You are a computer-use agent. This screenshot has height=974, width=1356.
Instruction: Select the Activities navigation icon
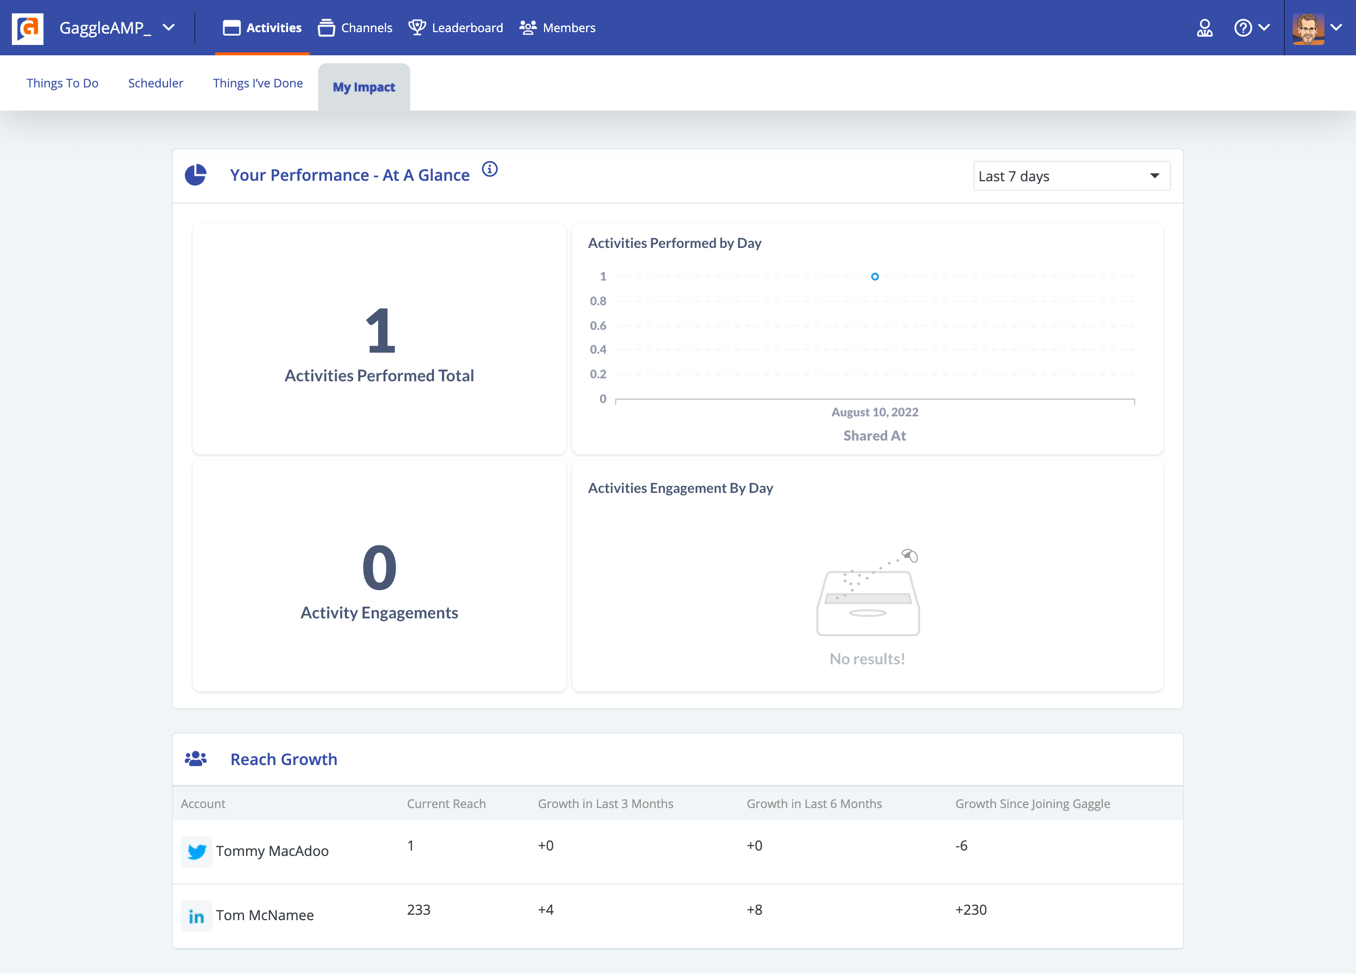[232, 28]
